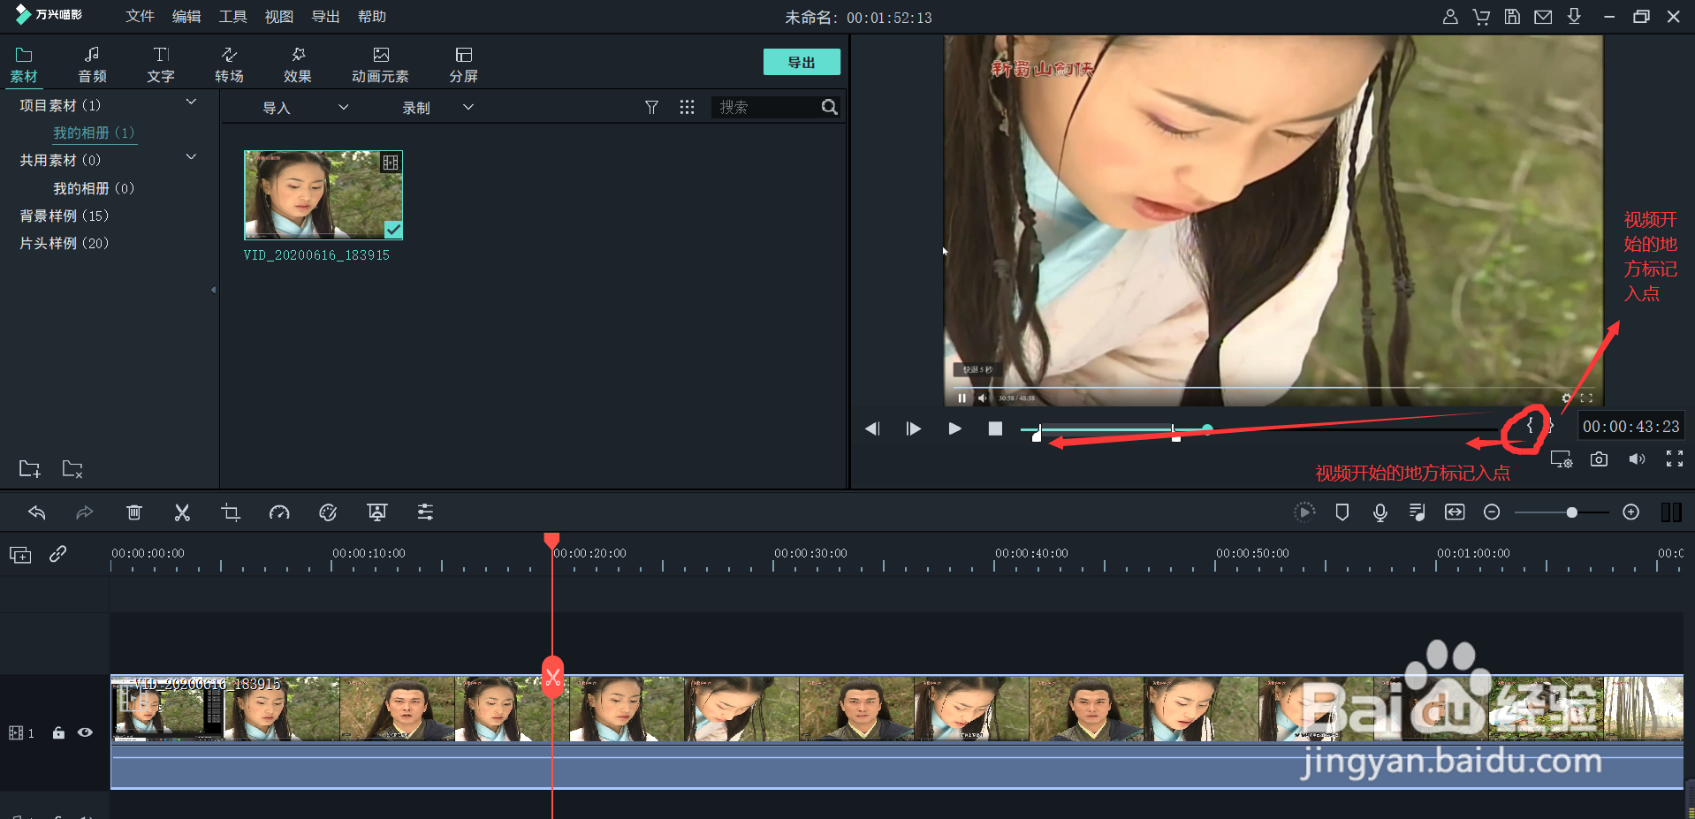
Task: Open the speed adjustment tool
Action: [x=279, y=512]
